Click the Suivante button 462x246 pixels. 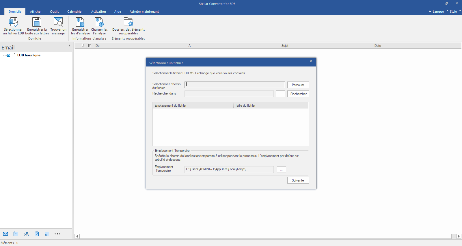click(x=298, y=180)
